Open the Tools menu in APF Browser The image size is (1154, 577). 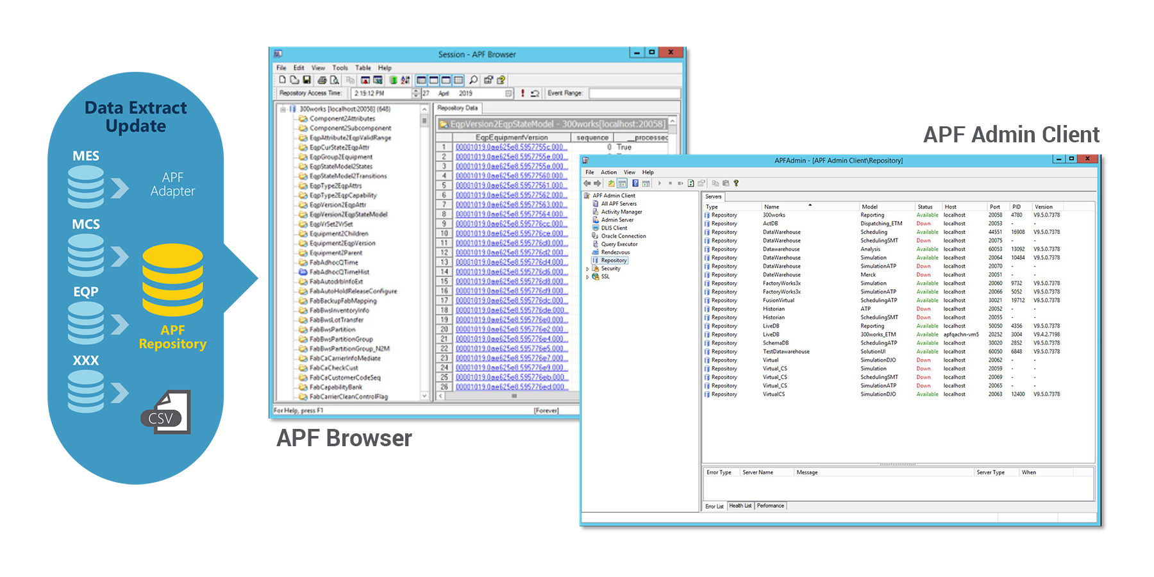[340, 68]
